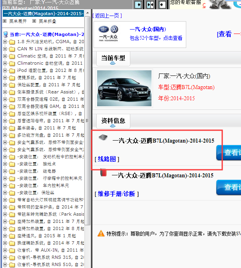Click folder icon of 便捷系统

(x=12, y=78)
